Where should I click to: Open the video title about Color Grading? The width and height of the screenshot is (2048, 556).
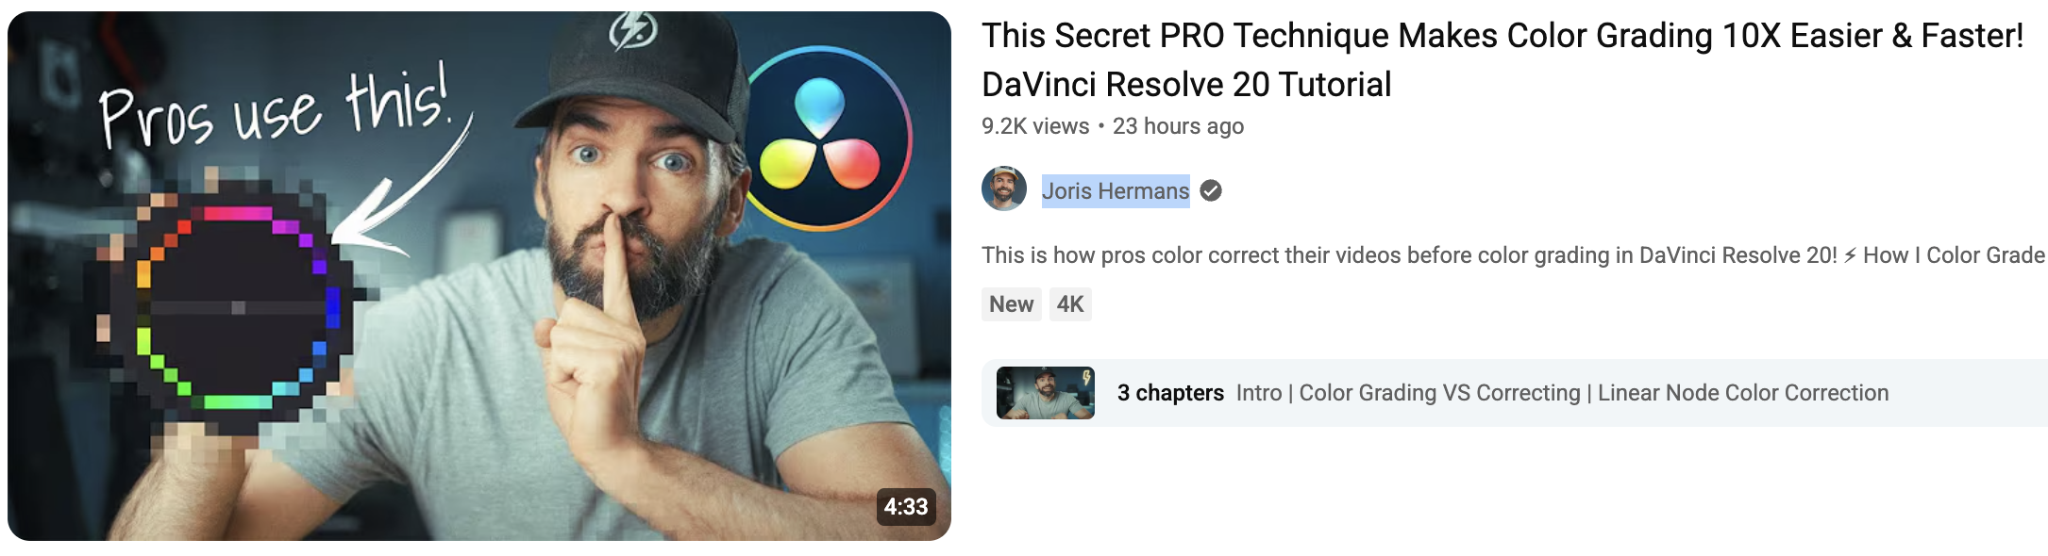(1502, 59)
